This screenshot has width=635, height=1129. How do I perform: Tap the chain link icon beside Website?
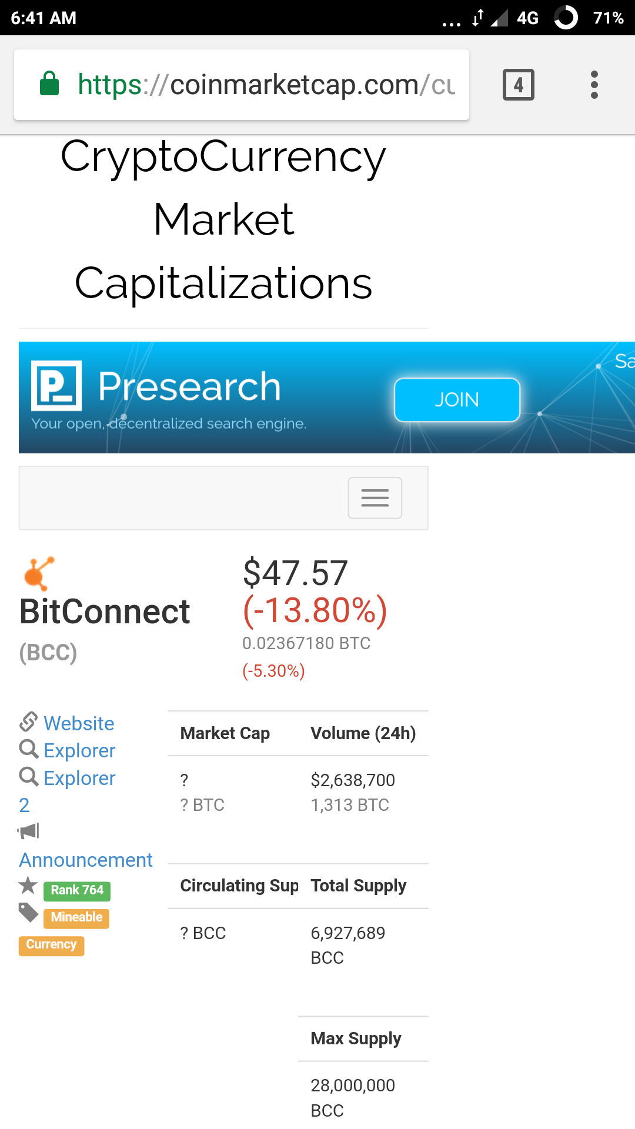click(x=28, y=722)
